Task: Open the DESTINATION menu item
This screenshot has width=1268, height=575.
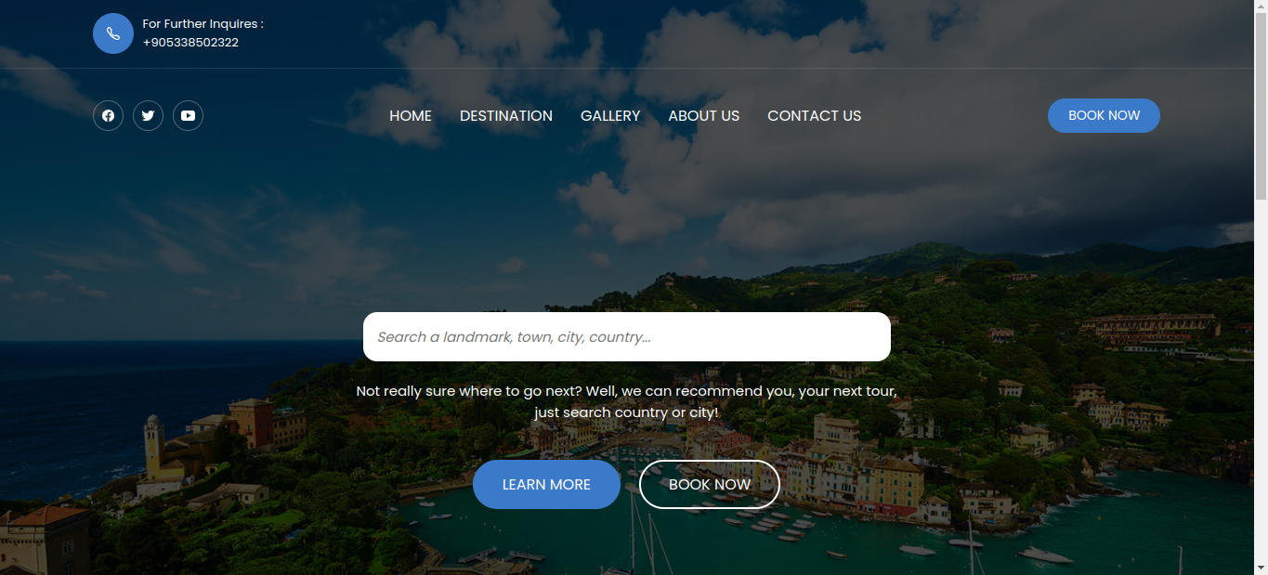Action: pos(506,116)
